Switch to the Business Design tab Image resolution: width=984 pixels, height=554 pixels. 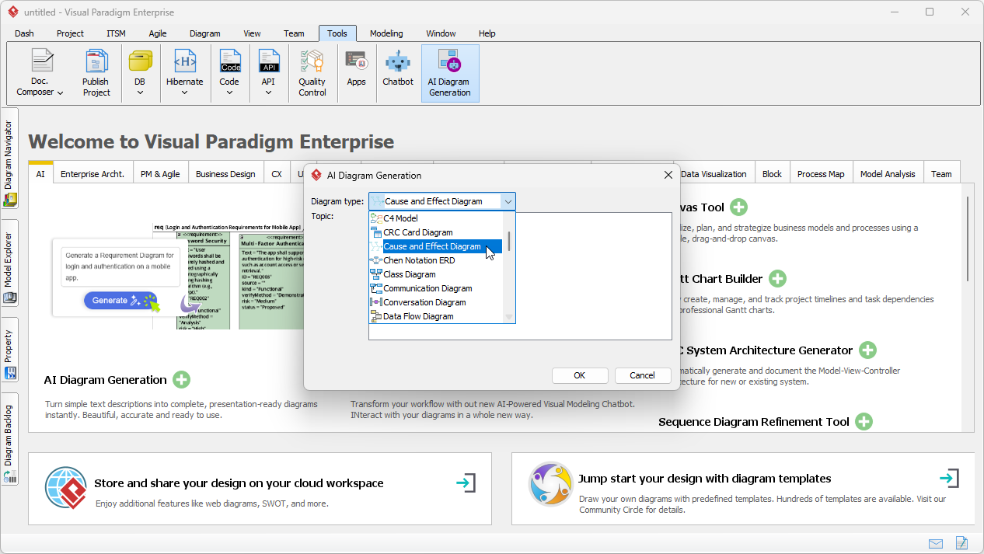click(225, 174)
